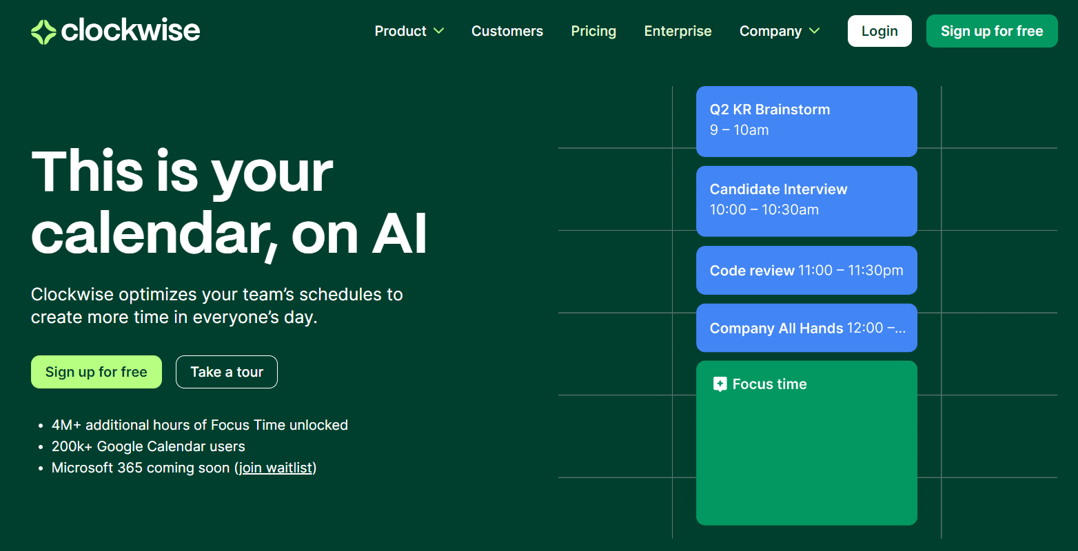Click the Focus time sparkle icon
This screenshot has width=1078, height=551.
[720, 384]
